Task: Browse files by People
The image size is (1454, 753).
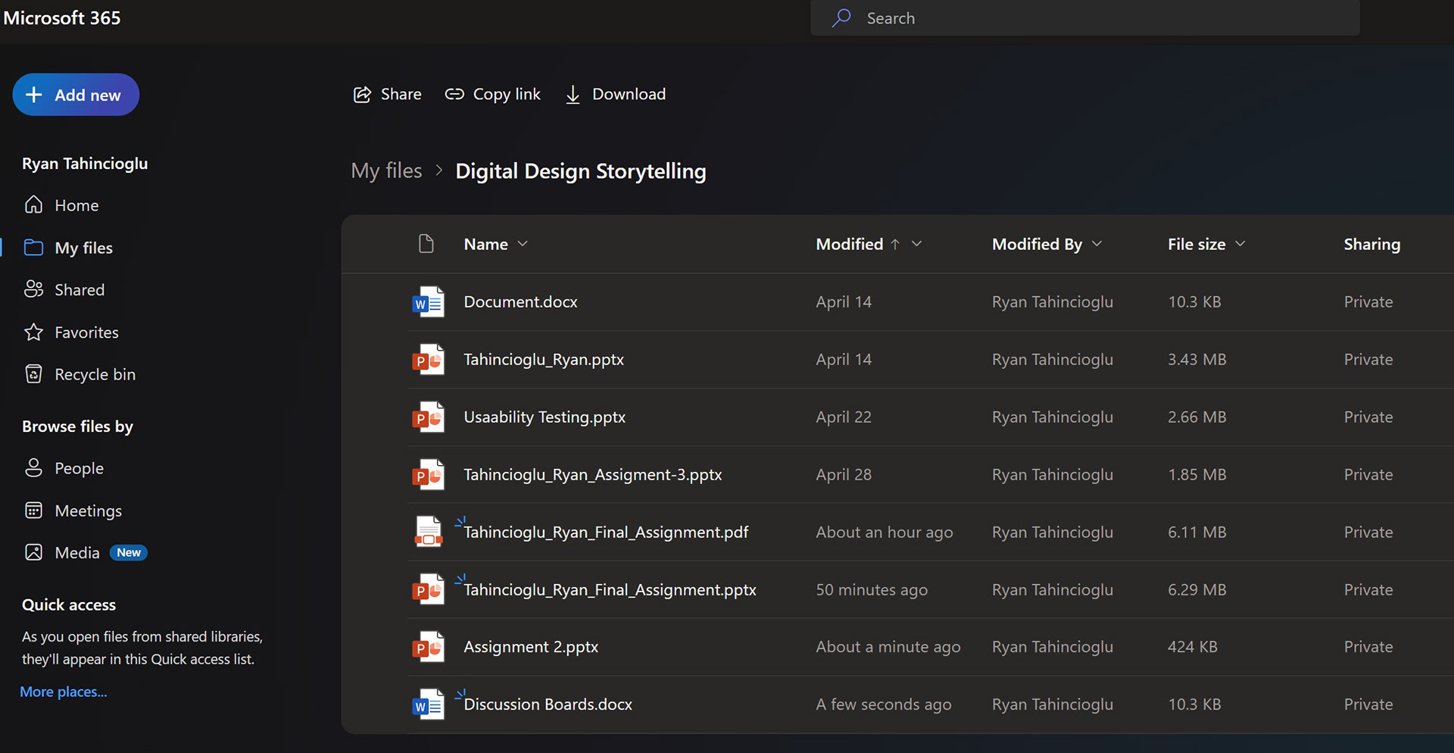Action: coord(79,468)
